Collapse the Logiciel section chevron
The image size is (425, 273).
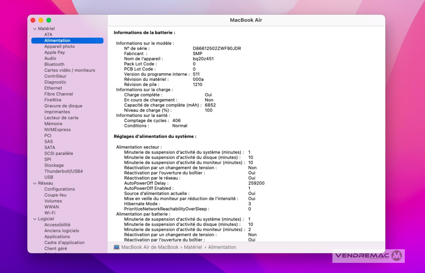coord(35,219)
